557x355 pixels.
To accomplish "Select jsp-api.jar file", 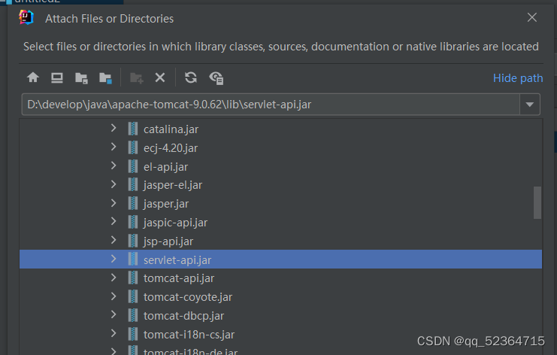I will (x=168, y=241).
